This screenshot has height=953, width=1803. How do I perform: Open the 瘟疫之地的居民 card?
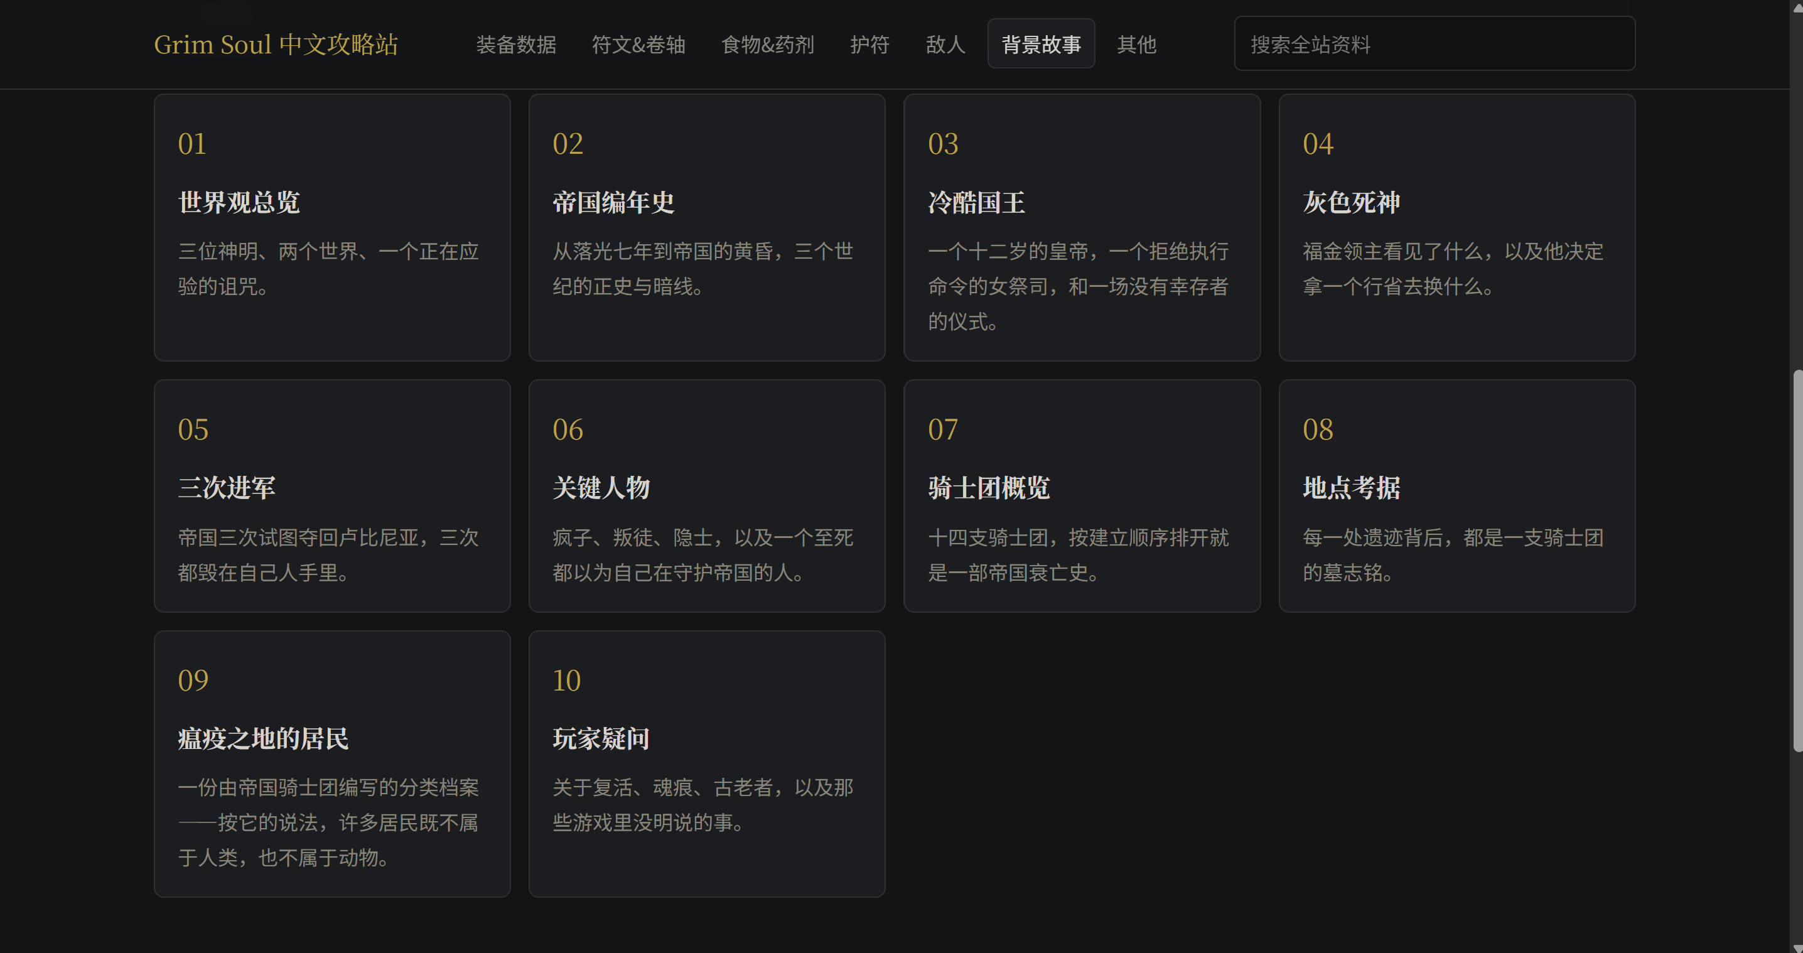[331, 764]
